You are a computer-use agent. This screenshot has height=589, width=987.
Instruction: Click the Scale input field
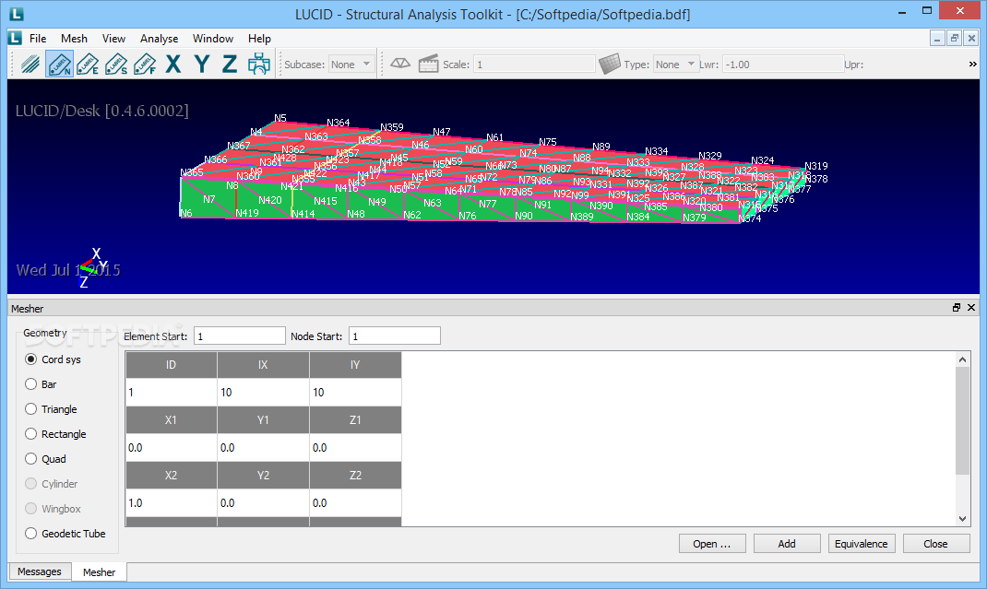click(x=534, y=65)
